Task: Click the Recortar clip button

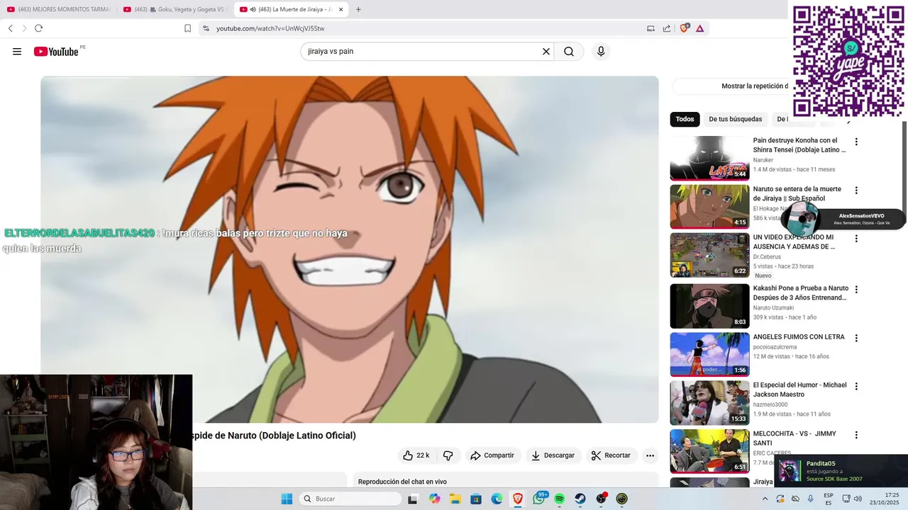Action: pos(611,455)
